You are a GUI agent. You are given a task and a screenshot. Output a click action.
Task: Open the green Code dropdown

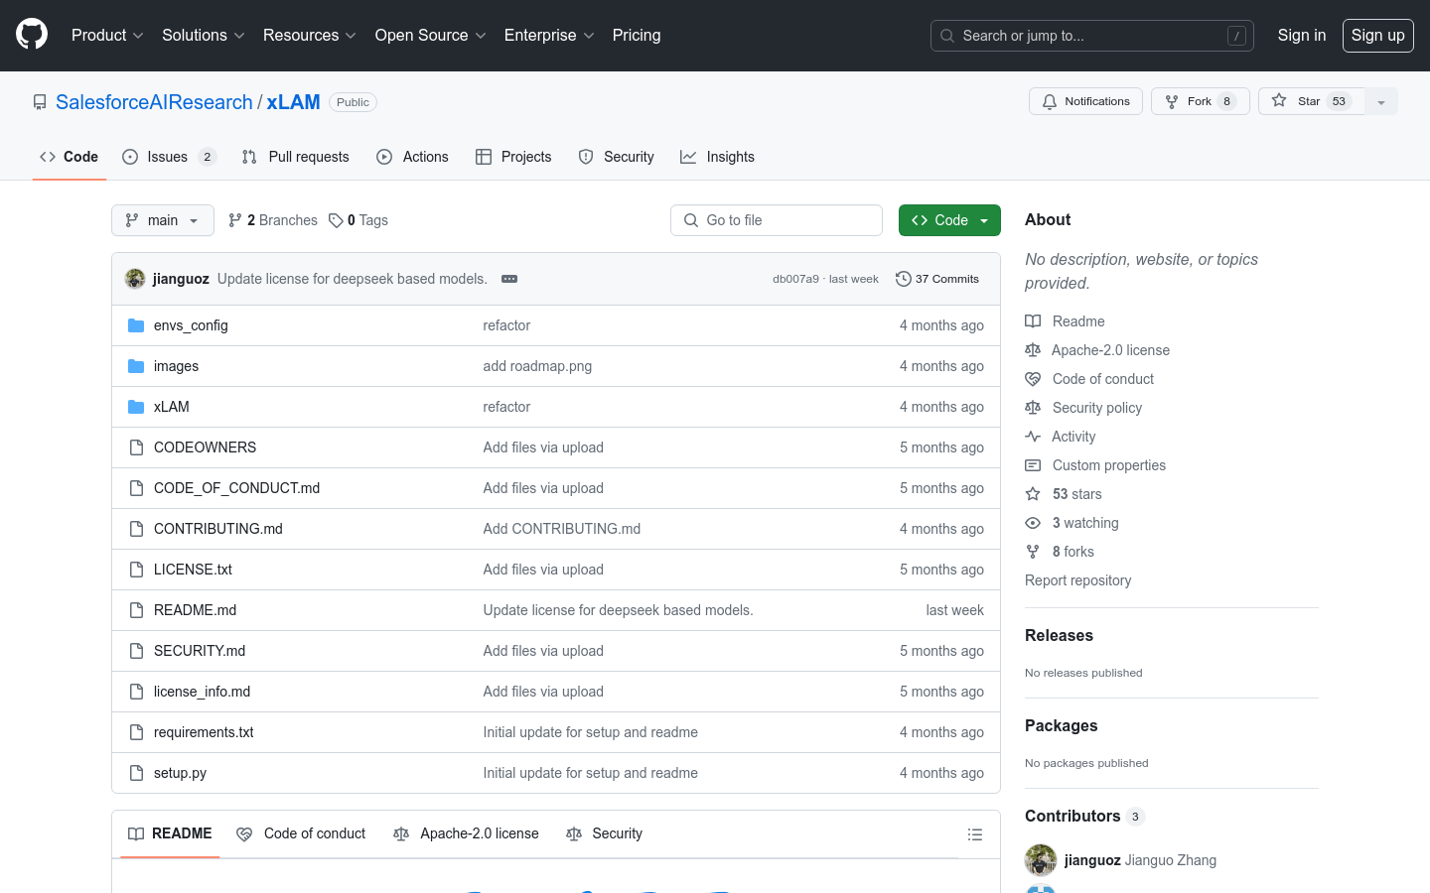pyautogui.click(x=949, y=220)
